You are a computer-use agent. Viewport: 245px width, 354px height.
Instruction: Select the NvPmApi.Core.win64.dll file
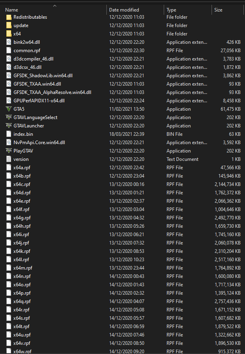point(39,143)
